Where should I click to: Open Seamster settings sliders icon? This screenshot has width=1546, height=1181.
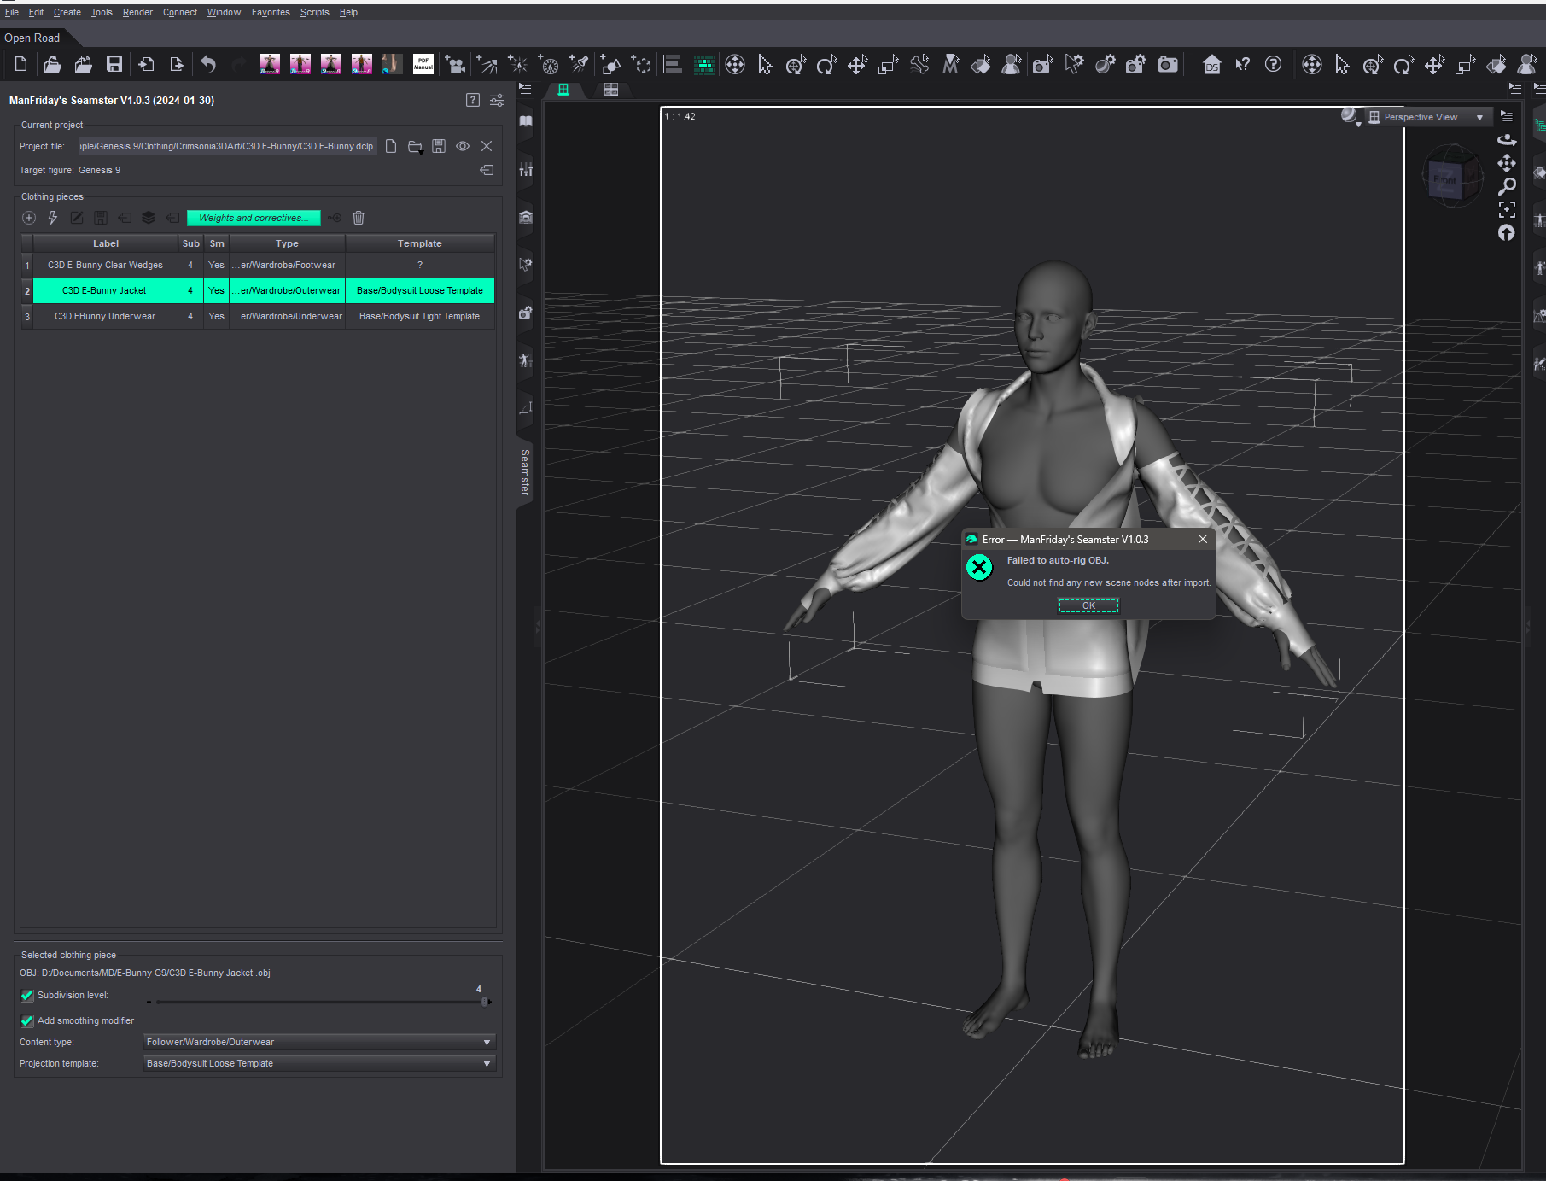coord(497,101)
